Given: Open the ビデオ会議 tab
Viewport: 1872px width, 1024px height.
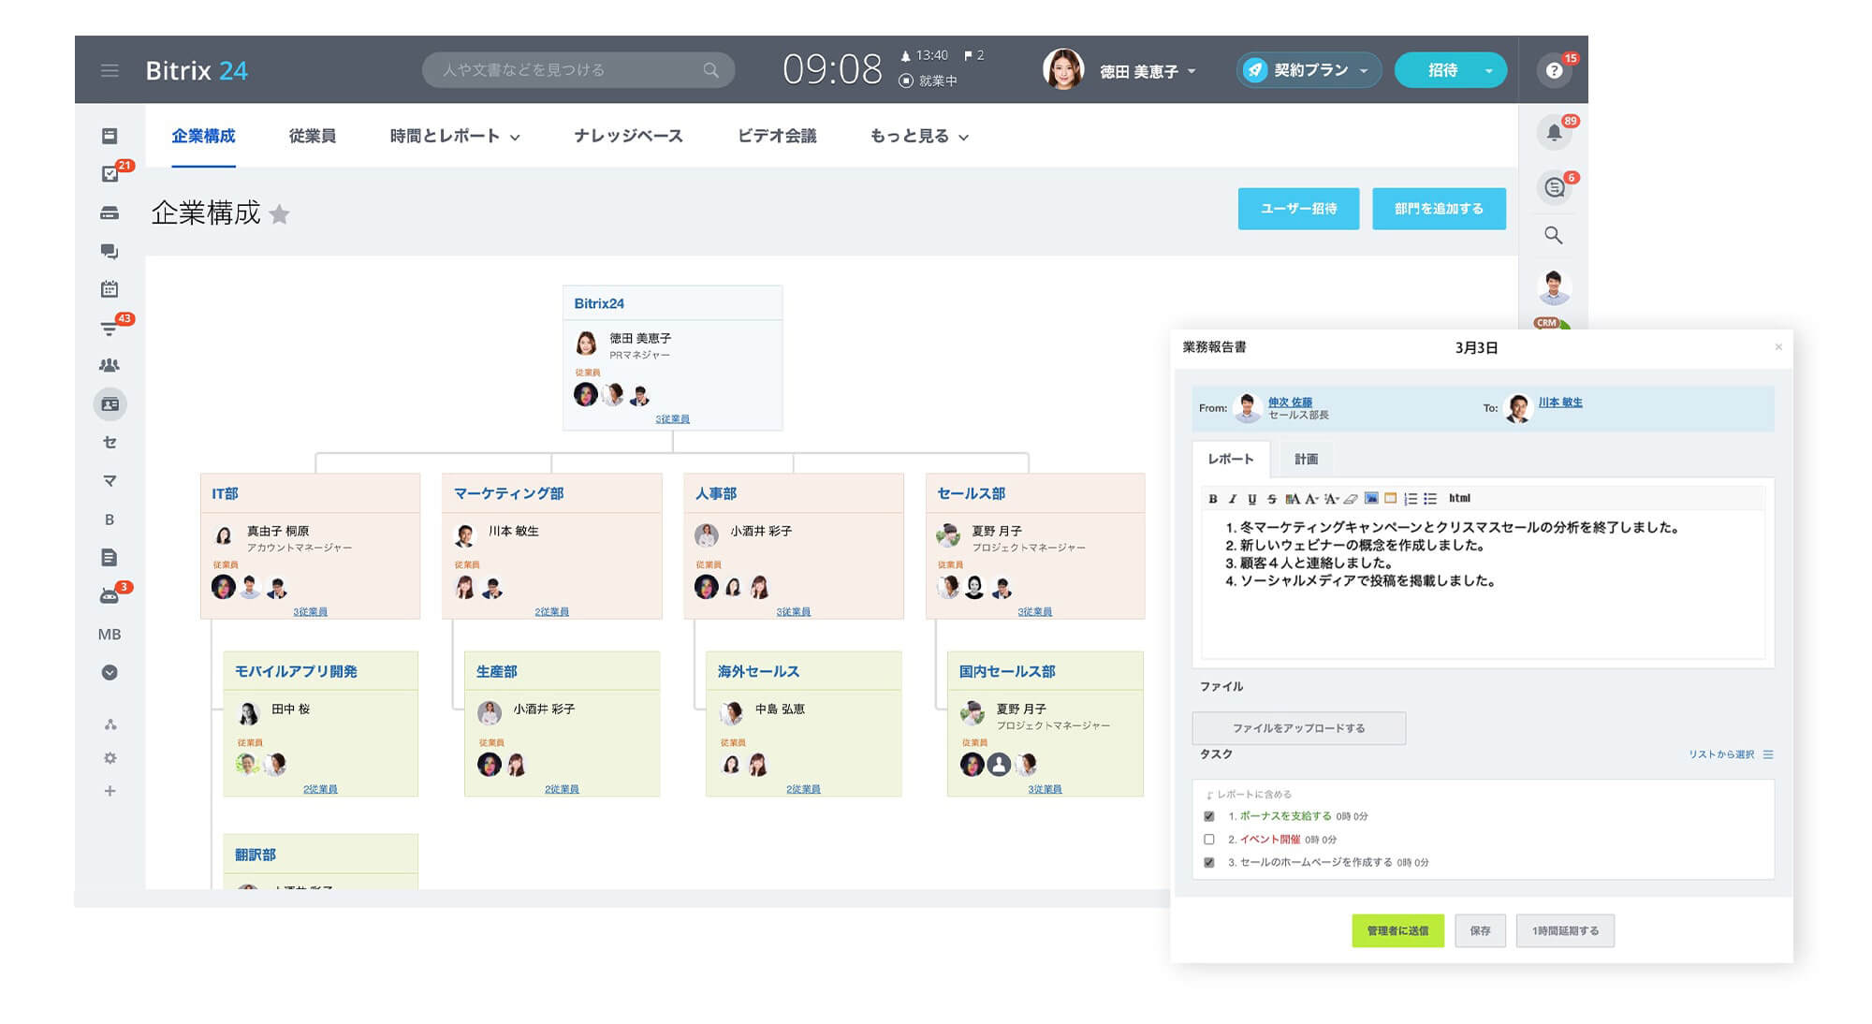Looking at the screenshot, I should 777,137.
